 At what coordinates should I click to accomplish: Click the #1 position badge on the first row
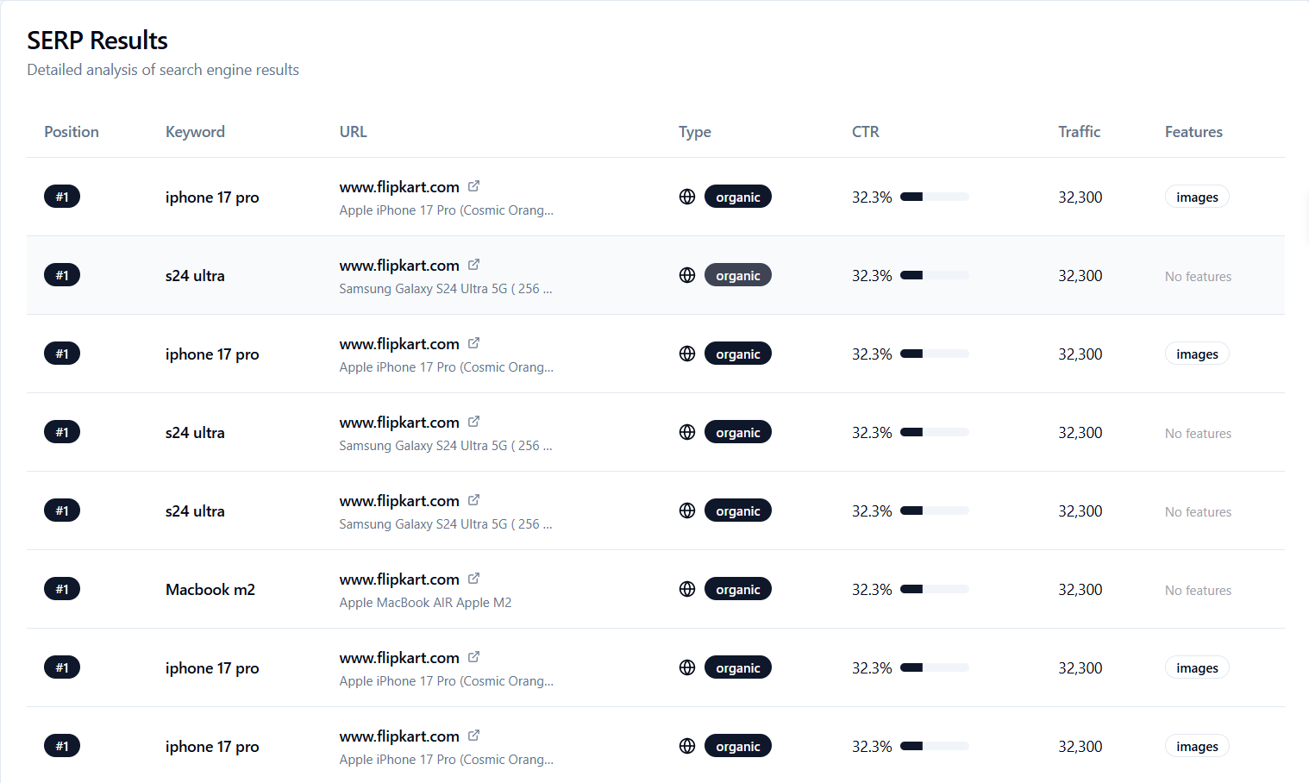pyautogui.click(x=61, y=196)
